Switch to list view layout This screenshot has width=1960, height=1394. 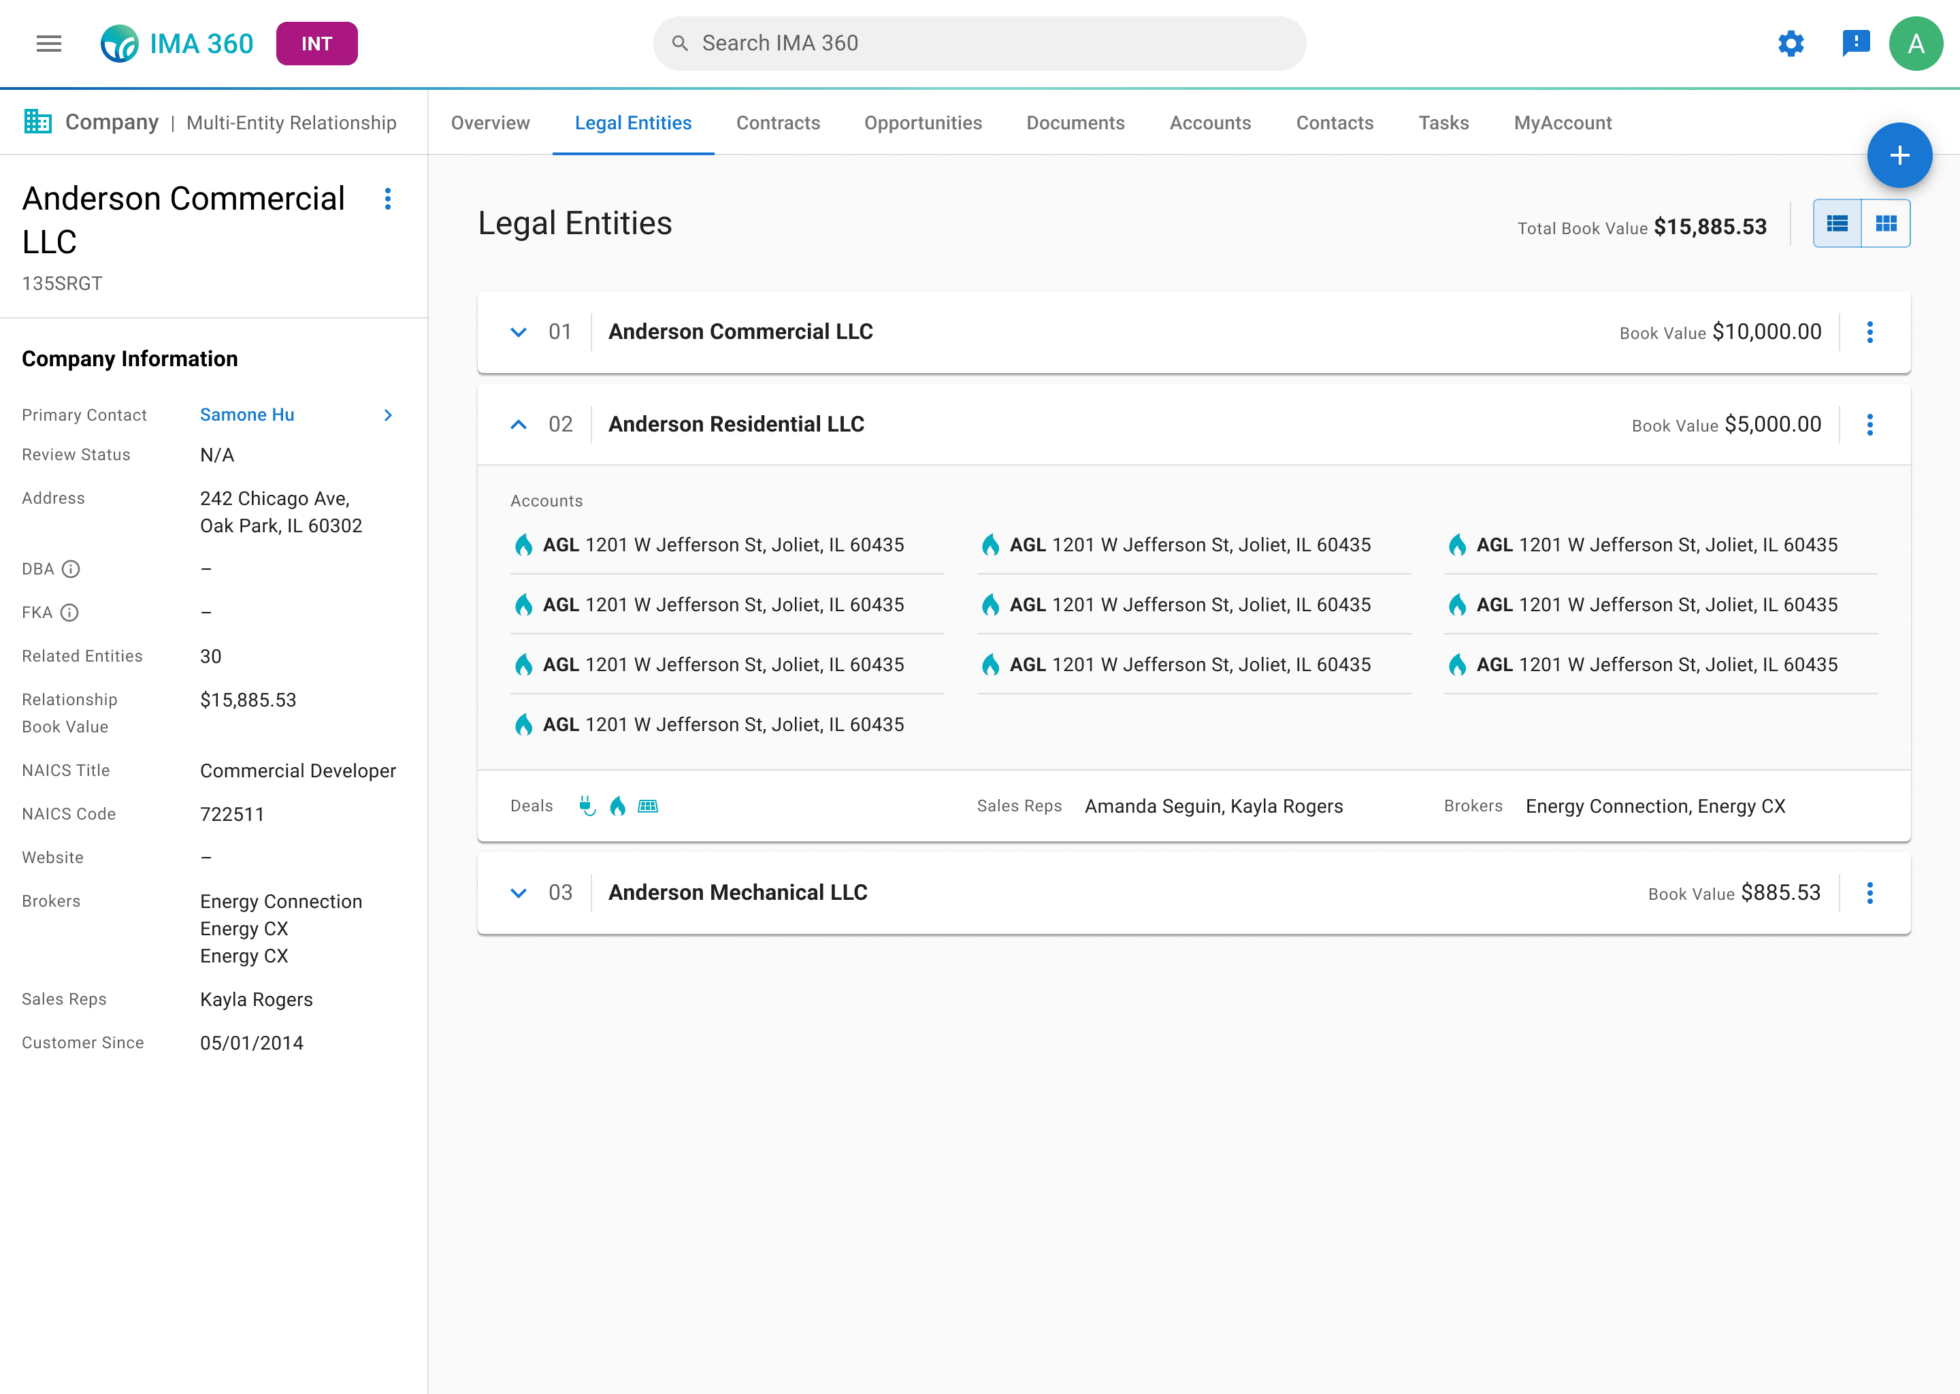pyautogui.click(x=1837, y=224)
